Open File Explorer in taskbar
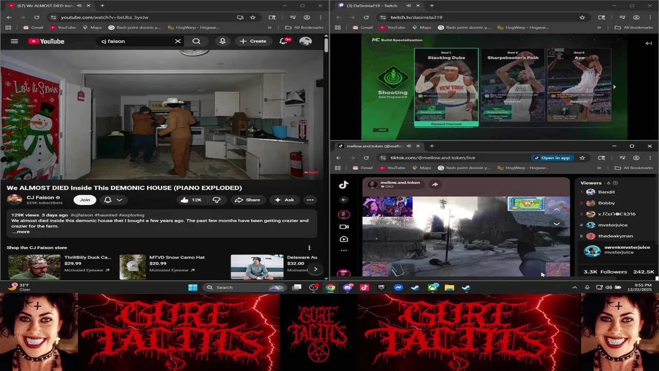 [x=449, y=288]
